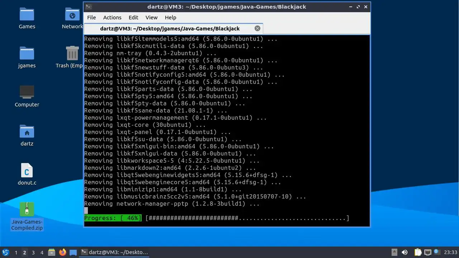Viewport: 459px width, 258px height.
Task: Open the update notifier tray icon
Action: coord(437,252)
